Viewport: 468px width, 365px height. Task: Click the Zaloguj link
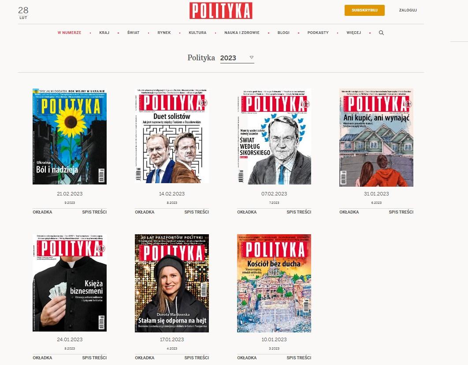point(408,10)
